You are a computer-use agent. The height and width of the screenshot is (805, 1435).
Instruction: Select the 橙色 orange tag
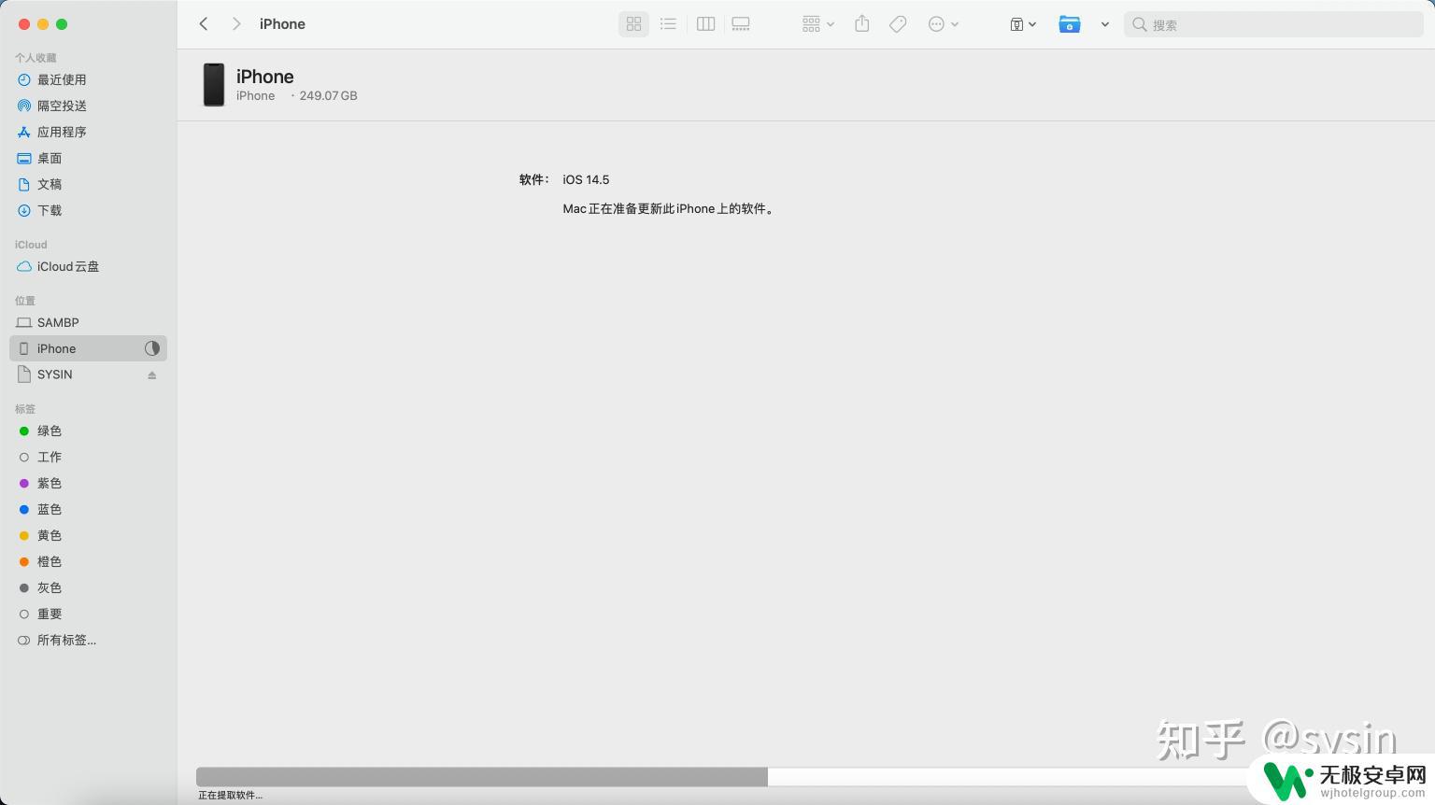(x=88, y=561)
